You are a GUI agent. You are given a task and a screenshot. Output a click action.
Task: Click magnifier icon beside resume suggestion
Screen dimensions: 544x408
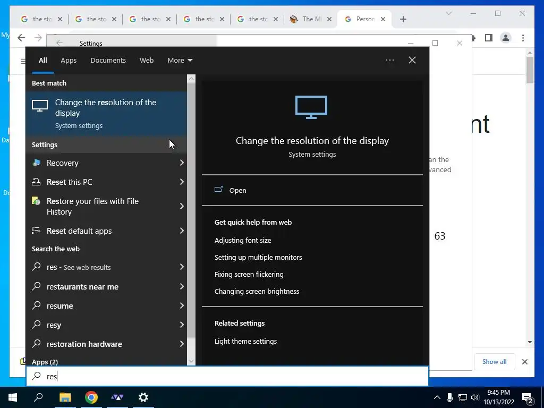coord(37,305)
